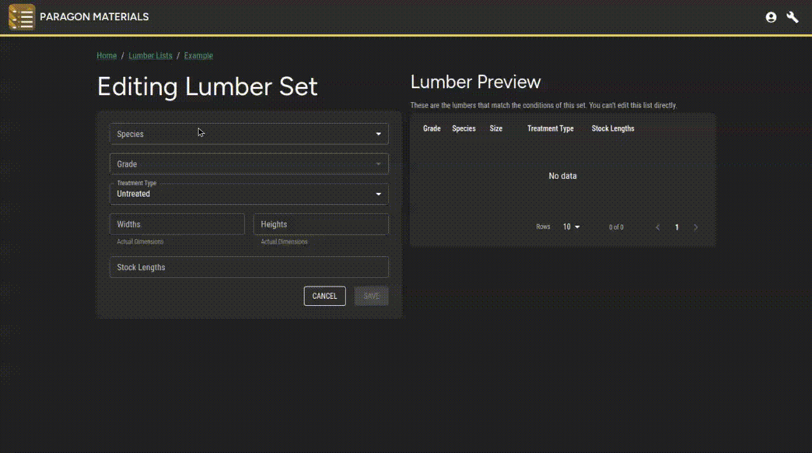Change the Treatment Type dropdown
Viewport: 812px width, 453px height.
coord(249,194)
